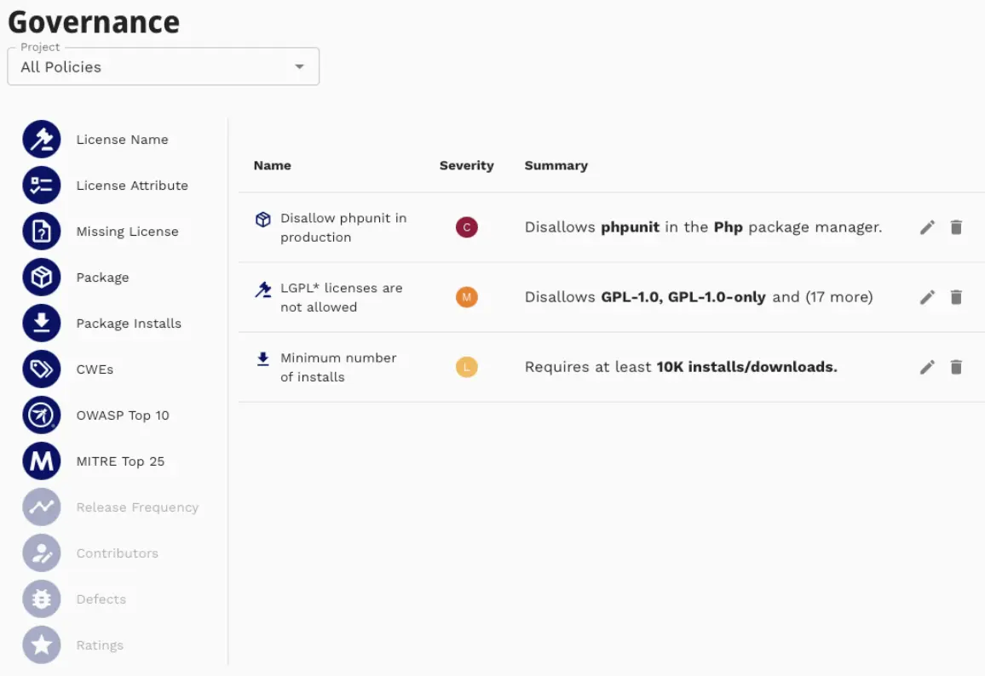Select the disabled Release Frequency category icon

click(41, 507)
